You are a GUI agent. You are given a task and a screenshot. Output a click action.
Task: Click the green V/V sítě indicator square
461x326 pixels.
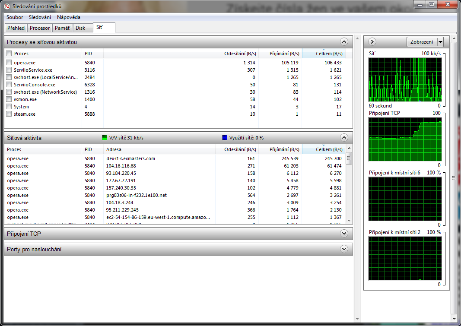104,138
